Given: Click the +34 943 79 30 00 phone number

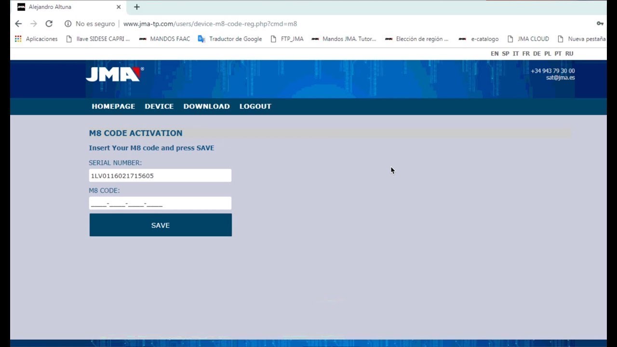Looking at the screenshot, I should (x=553, y=71).
